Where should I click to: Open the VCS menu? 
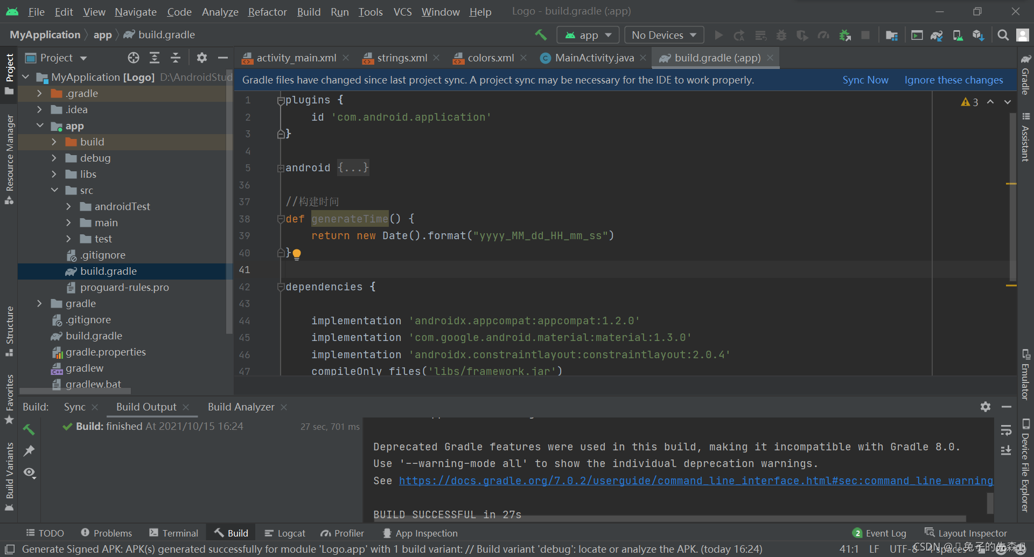click(x=402, y=11)
